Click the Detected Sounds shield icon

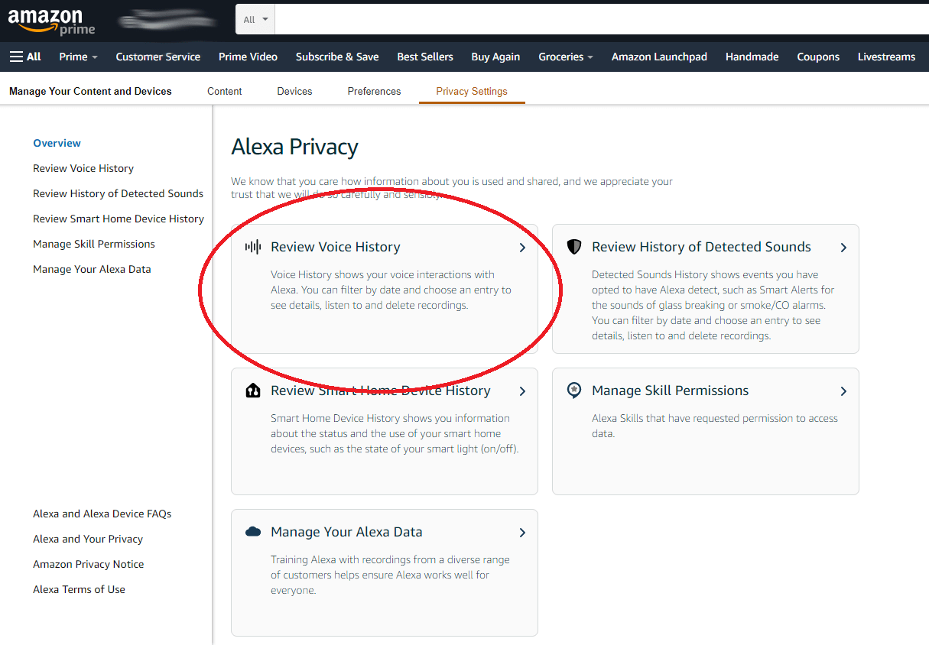click(574, 247)
